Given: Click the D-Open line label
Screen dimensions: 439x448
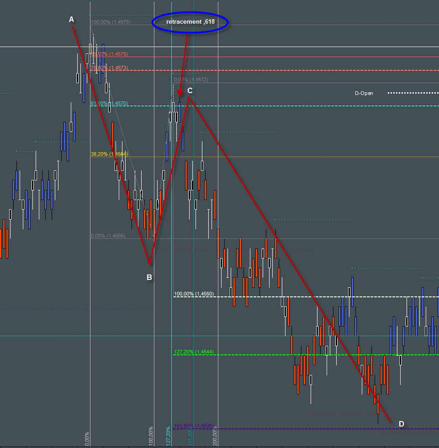Looking at the screenshot, I should (364, 93).
